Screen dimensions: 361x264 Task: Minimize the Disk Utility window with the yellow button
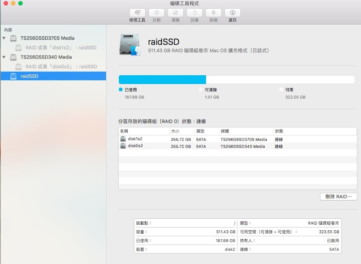tap(13, 3)
